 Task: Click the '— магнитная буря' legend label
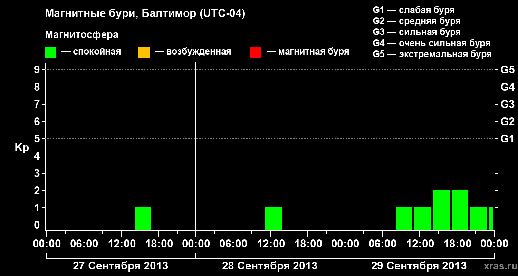pos(308,52)
